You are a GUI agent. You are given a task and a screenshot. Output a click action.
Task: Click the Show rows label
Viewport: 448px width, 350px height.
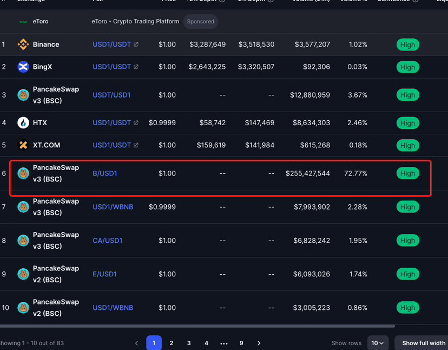point(346,343)
